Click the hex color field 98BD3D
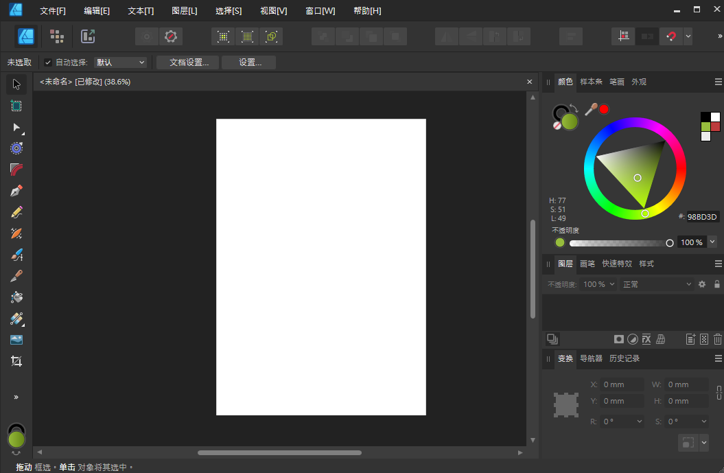 pyautogui.click(x=702, y=217)
